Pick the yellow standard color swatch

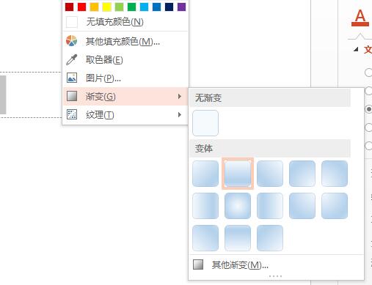pyautogui.click(x=107, y=7)
